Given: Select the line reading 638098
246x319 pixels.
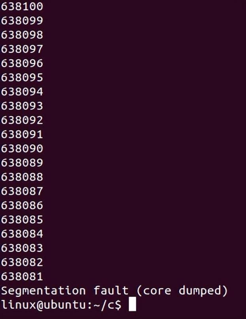Looking at the screenshot, I should pyautogui.click(x=22, y=35).
